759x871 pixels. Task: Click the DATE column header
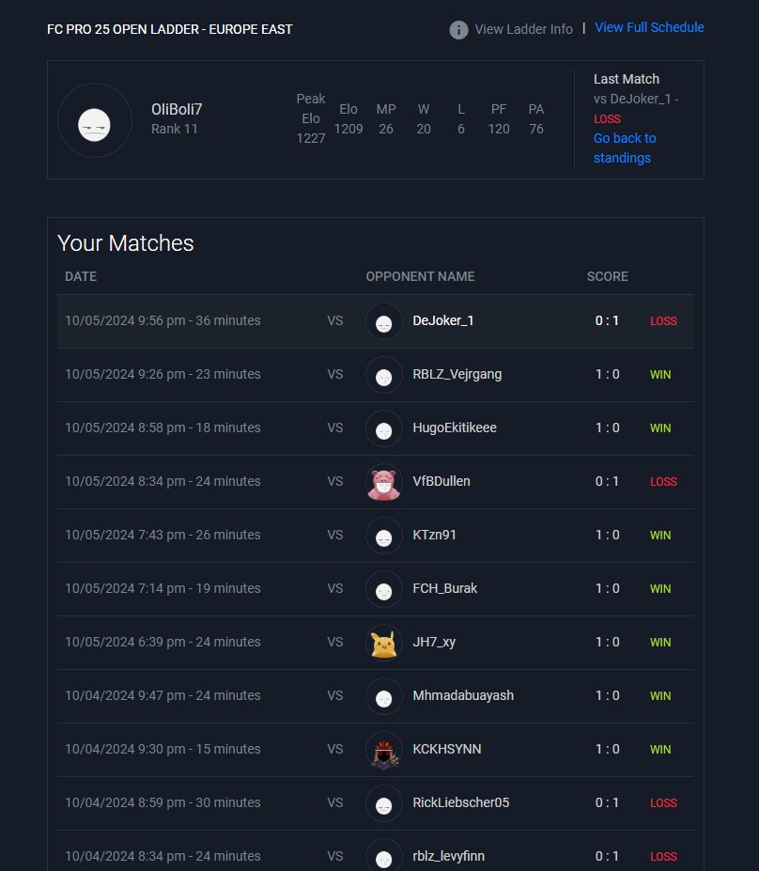click(81, 276)
